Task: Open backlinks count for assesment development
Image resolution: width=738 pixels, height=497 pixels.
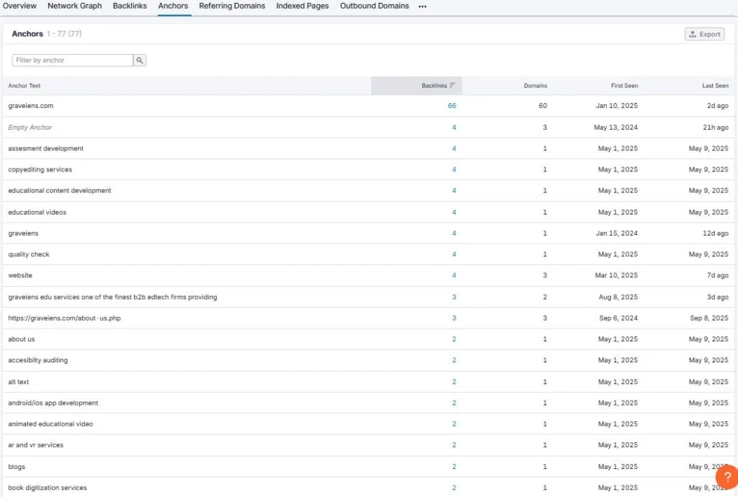Action: pos(454,148)
